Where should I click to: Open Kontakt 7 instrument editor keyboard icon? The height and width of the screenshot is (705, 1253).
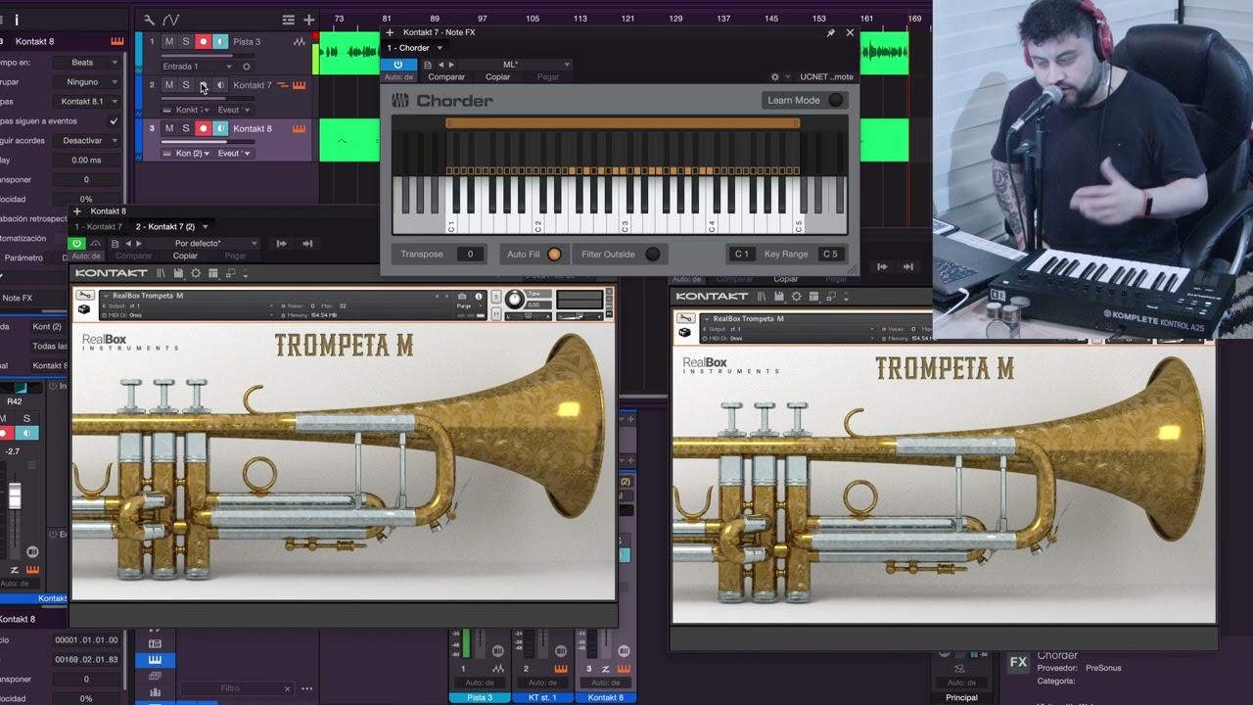(299, 85)
